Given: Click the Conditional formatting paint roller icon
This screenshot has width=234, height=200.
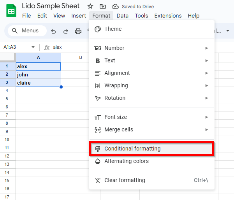Looking at the screenshot, I should click(98, 149).
